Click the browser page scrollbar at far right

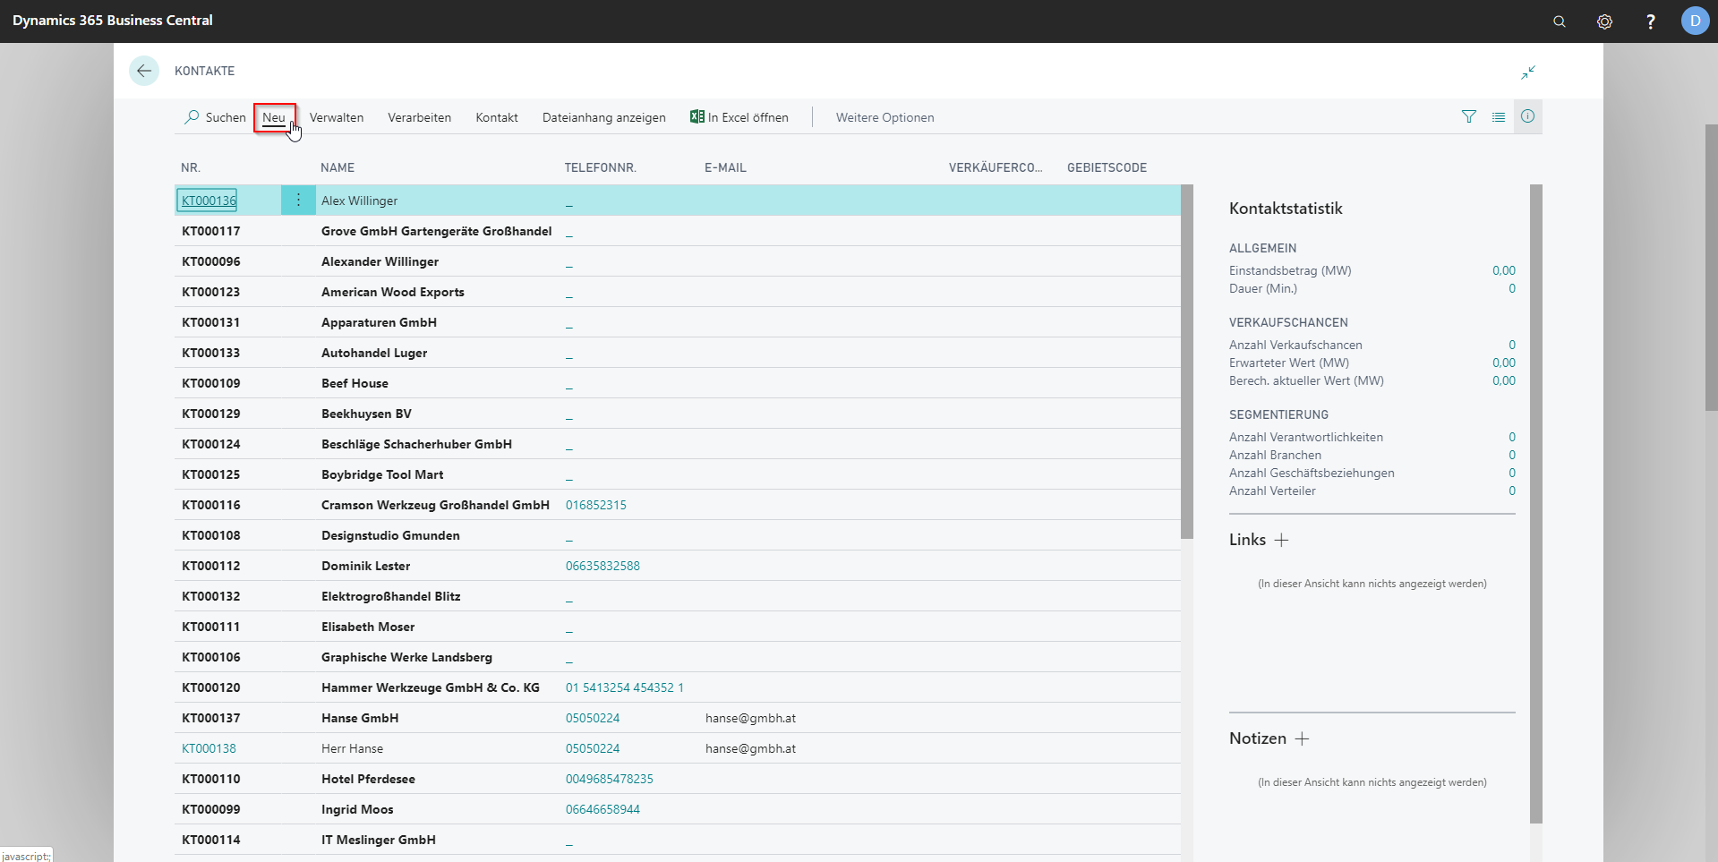pos(1711,269)
